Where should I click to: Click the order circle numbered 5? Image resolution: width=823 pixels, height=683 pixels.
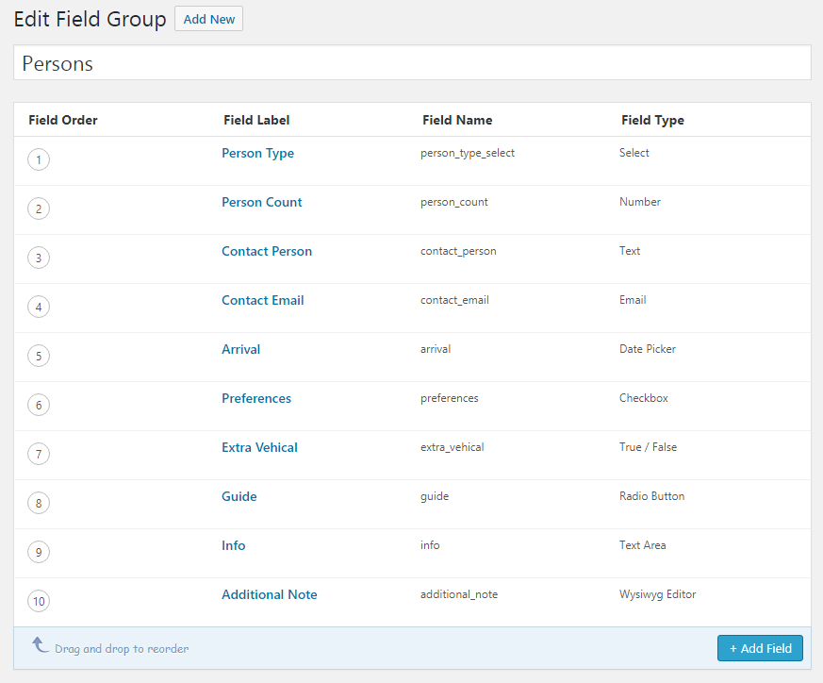pos(39,356)
